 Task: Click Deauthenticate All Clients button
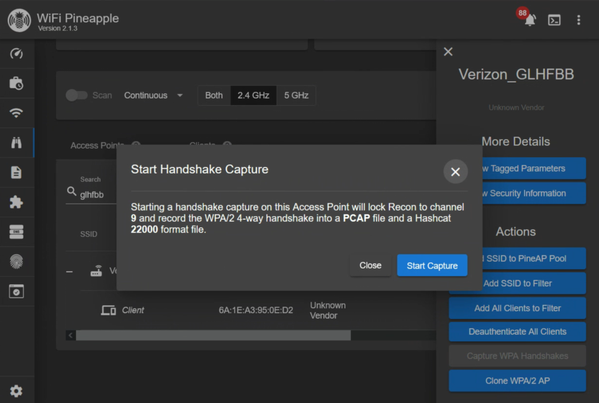click(517, 332)
